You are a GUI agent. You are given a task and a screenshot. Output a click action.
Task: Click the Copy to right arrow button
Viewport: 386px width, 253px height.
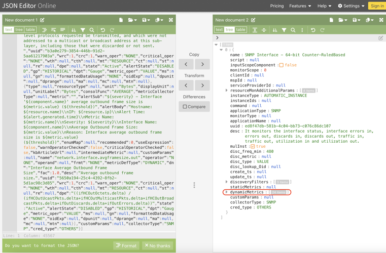click(x=202, y=64)
